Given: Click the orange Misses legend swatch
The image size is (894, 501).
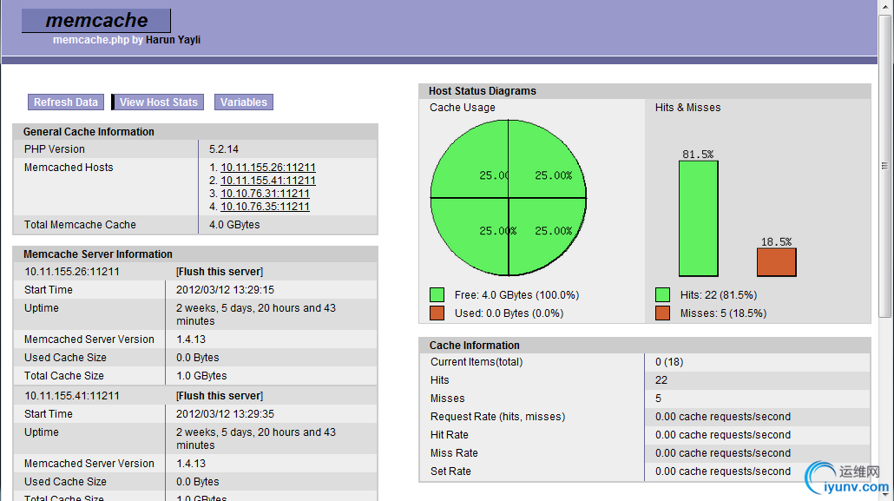Looking at the screenshot, I should click(x=662, y=313).
